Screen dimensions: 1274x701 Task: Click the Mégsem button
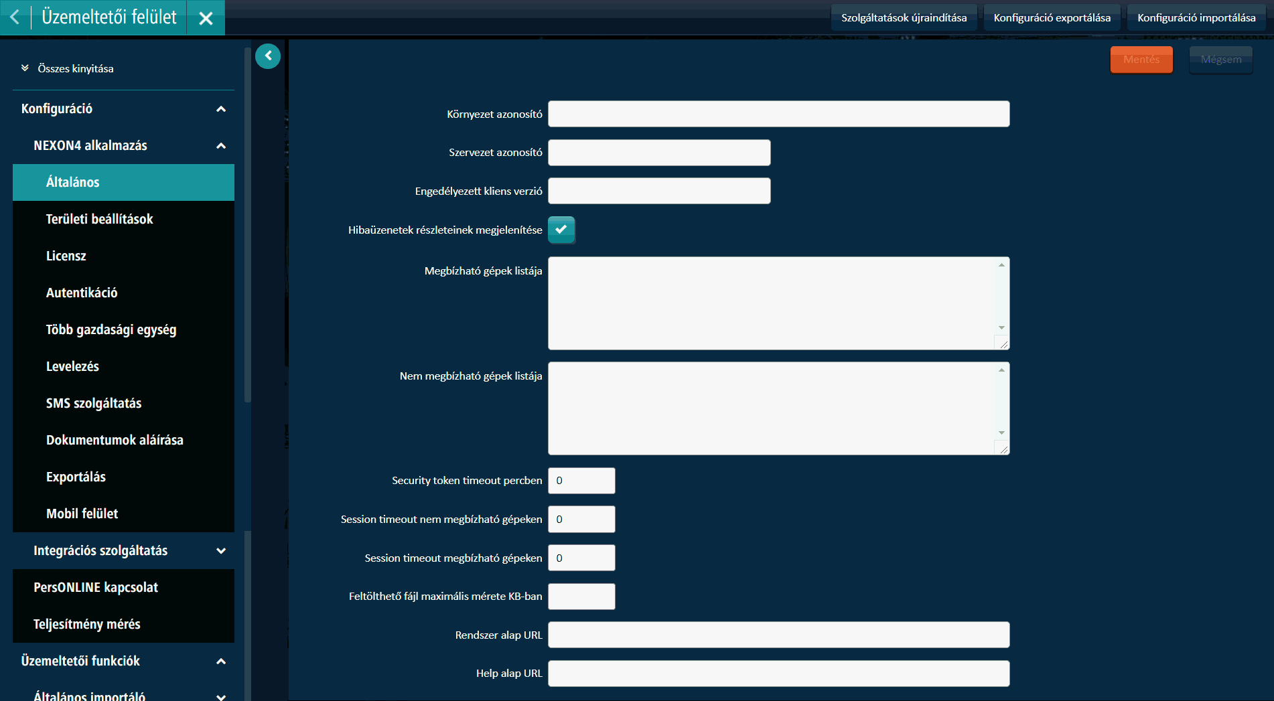[1221, 60]
